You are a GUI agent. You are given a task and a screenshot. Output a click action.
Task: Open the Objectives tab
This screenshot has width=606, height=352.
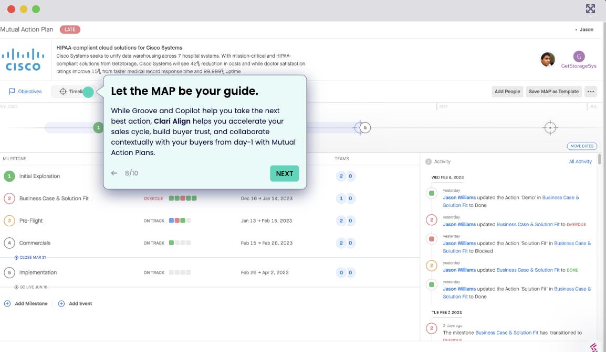point(25,91)
